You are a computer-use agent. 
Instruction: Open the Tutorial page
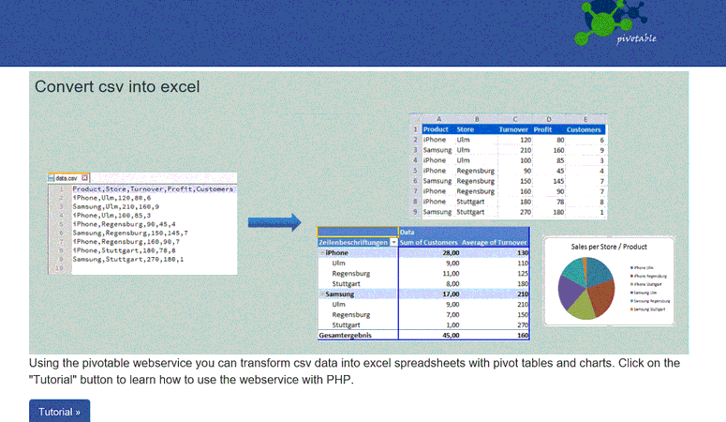pyautogui.click(x=59, y=412)
